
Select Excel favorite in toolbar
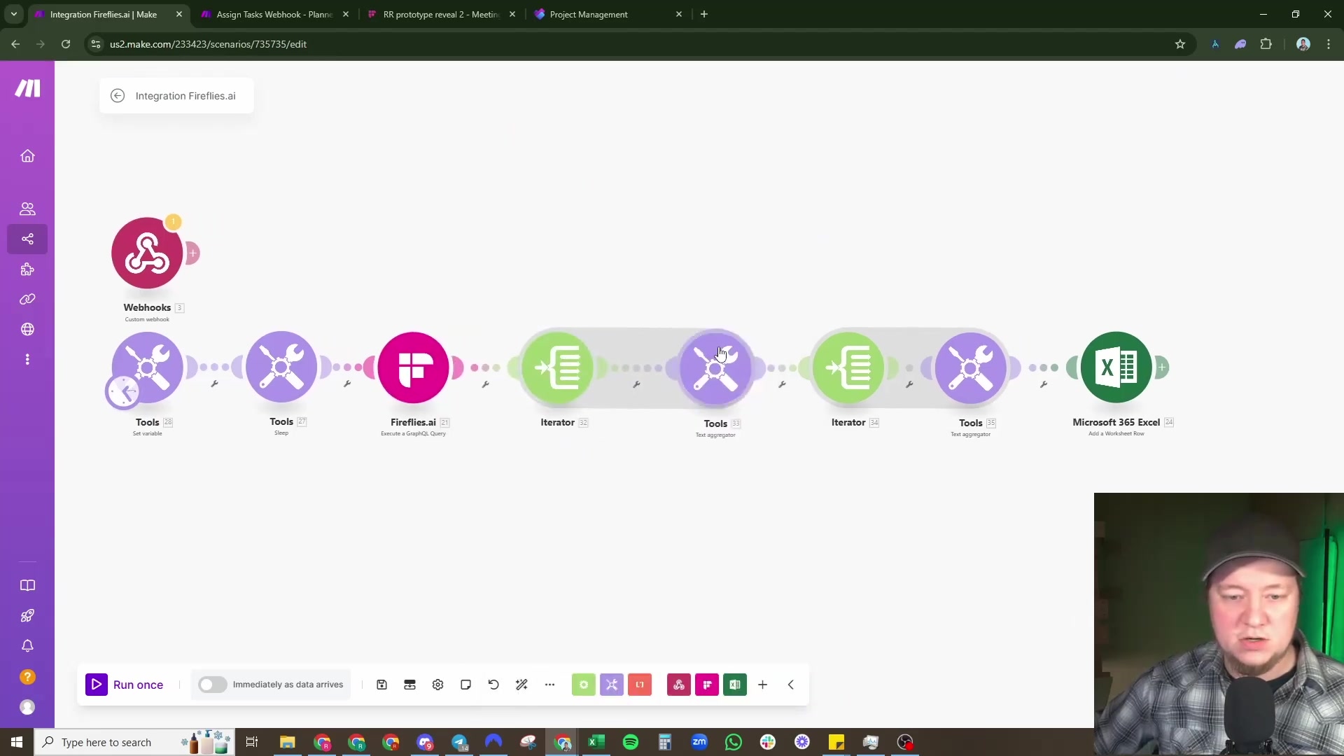click(x=734, y=685)
